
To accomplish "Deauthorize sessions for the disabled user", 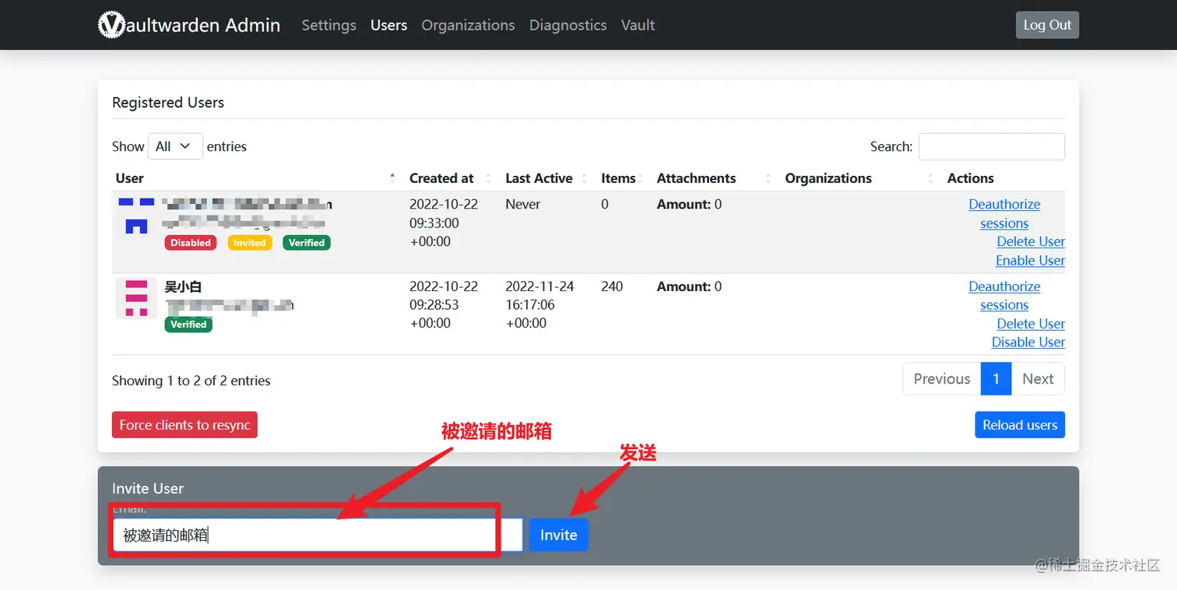I will click(x=1004, y=214).
